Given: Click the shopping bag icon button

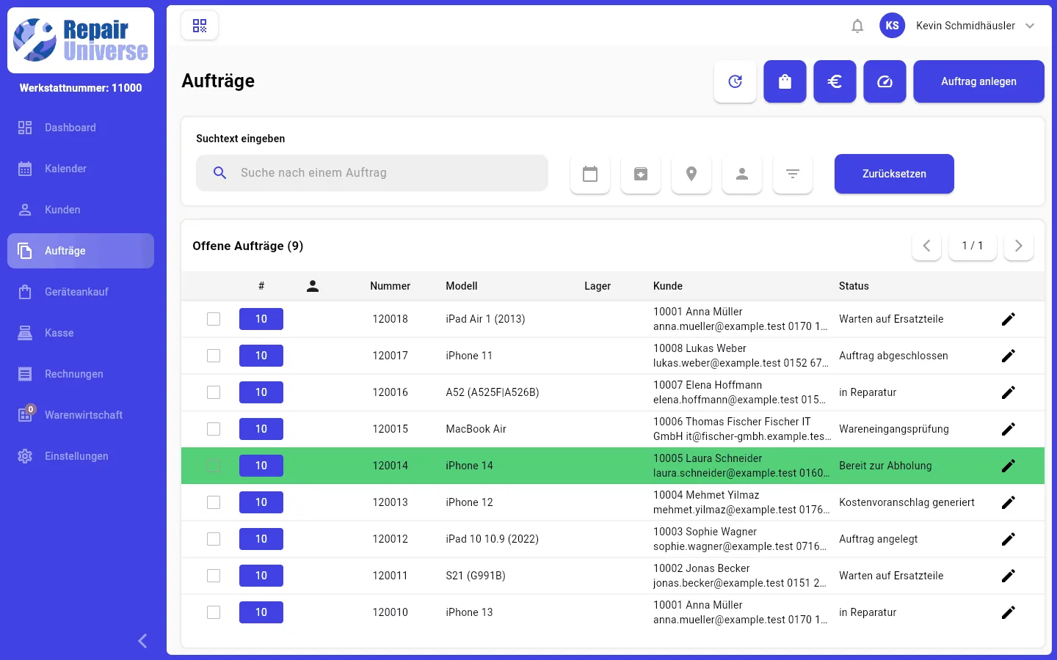Looking at the screenshot, I should click(785, 81).
